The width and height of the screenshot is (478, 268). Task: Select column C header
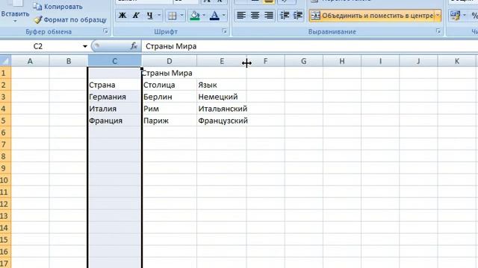(114, 61)
